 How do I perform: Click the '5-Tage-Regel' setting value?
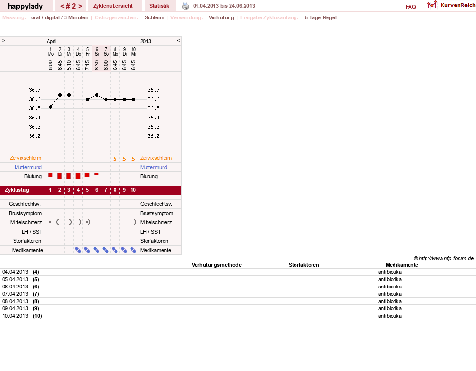point(321,17)
